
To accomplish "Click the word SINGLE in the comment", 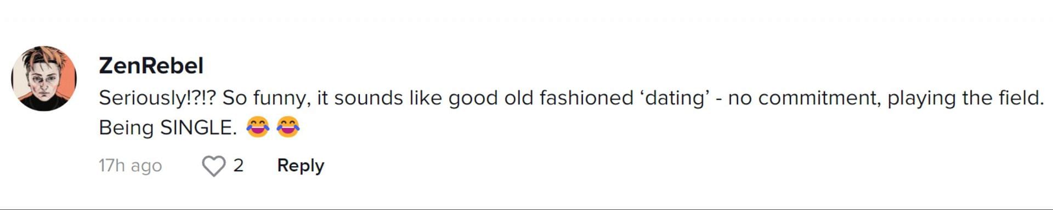I will 198,127.
